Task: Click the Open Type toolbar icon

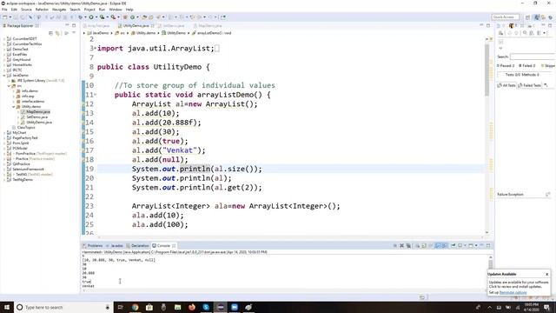Action: [x=144, y=17]
